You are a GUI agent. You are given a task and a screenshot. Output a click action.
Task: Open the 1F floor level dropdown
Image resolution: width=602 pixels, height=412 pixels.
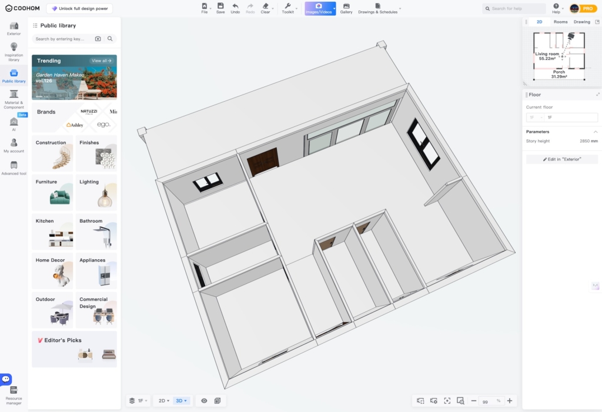click(x=139, y=401)
